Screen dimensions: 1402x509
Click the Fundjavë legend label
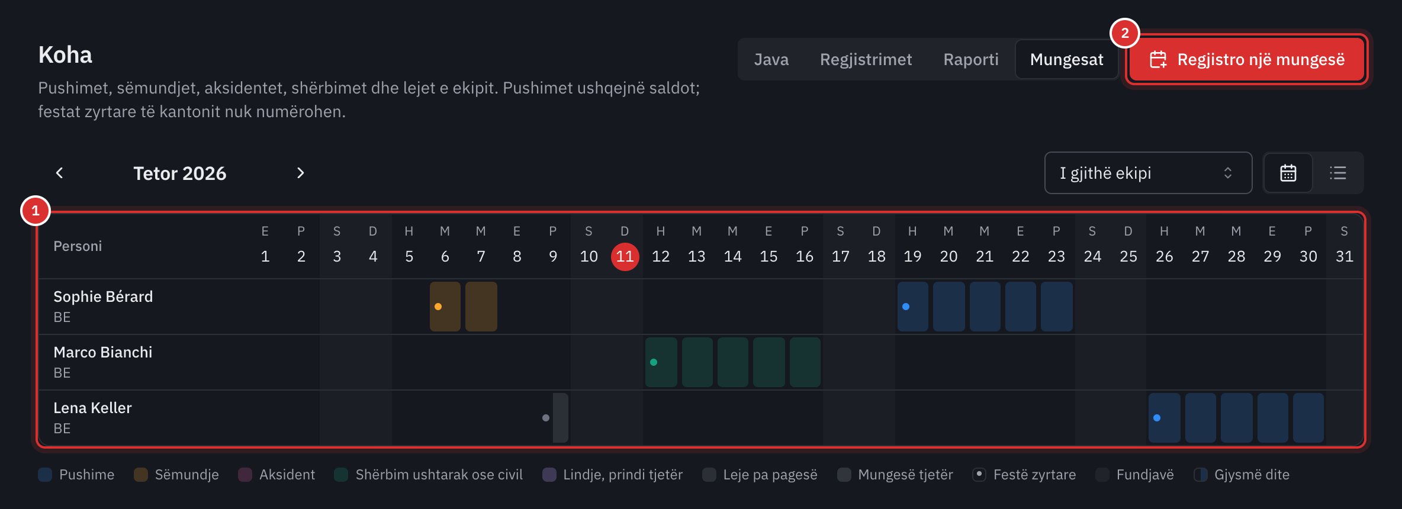pos(1145,475)
